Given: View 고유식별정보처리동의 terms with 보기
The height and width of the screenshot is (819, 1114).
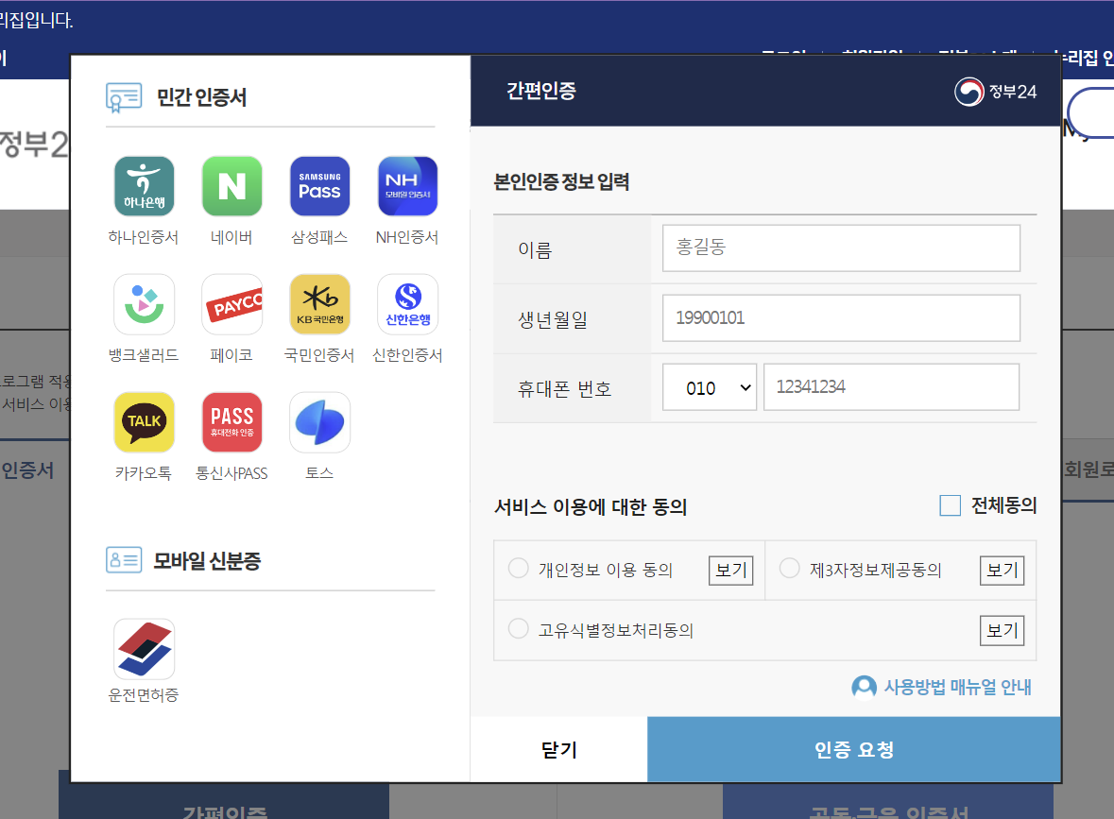Looking at the screenshot, I should [x=1002, y=631].
